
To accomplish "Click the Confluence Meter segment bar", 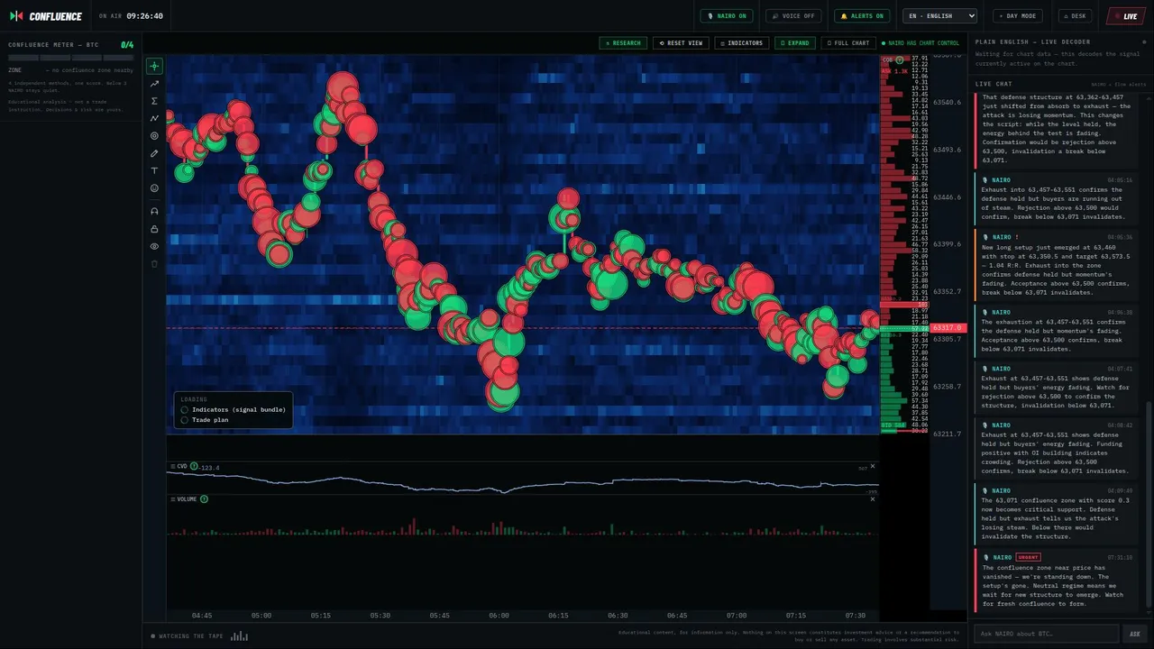I will 70,58.
